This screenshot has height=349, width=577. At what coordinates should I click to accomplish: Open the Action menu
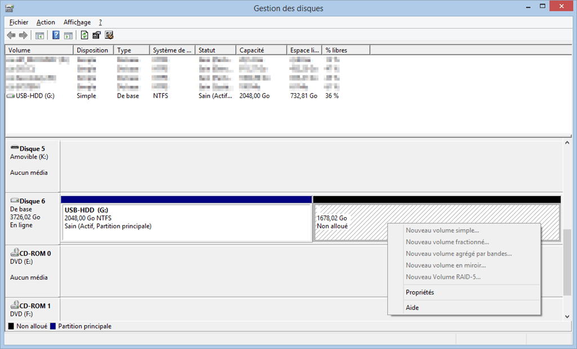46,22
